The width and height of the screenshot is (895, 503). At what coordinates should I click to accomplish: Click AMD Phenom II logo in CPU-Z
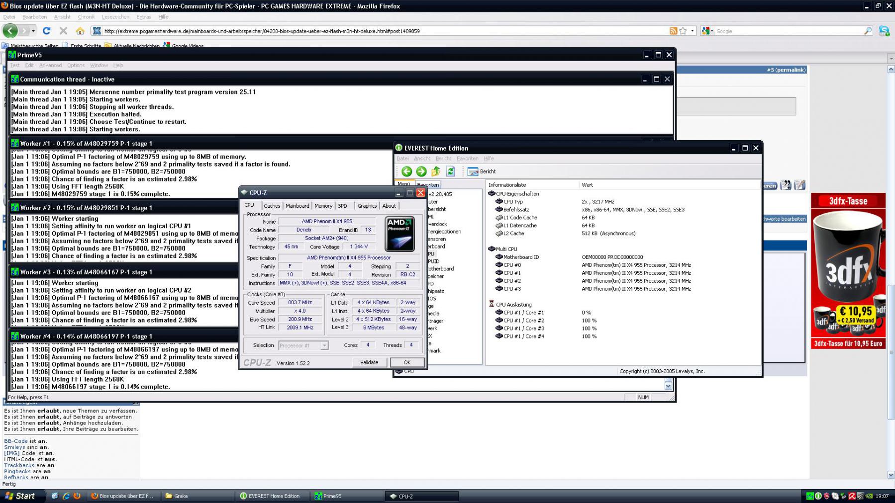coord(400,234)
